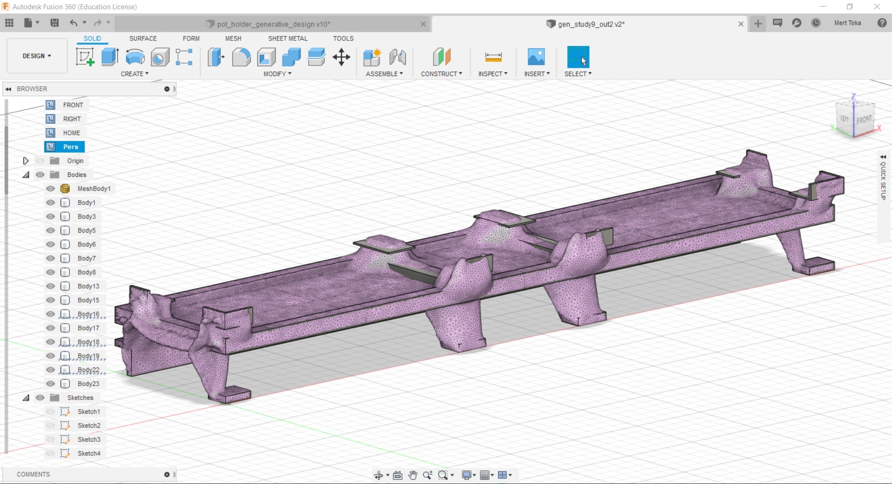Image resolution: width=892 pixels, height=484 pixels.
Task: Expand the QUICK SETUP panel
Action: pyautogui.click(x=883, y=157)
